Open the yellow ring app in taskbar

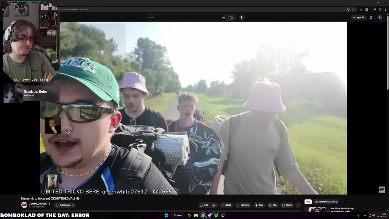coord(189,215)
